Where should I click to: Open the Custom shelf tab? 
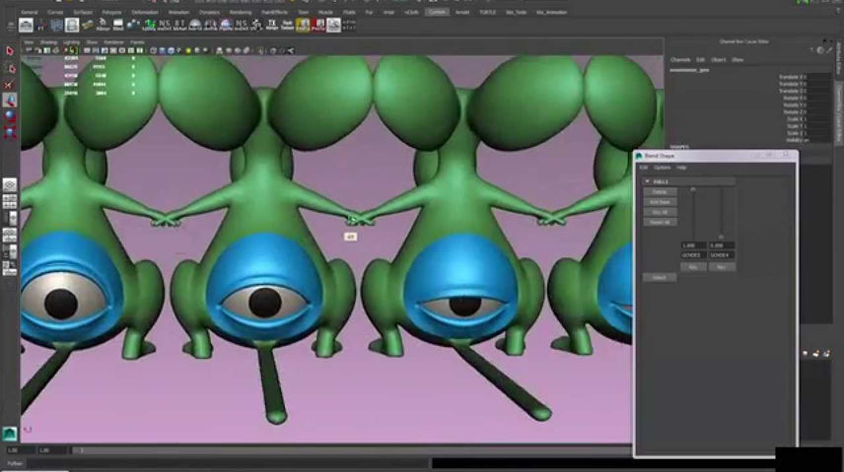(437, 12)
